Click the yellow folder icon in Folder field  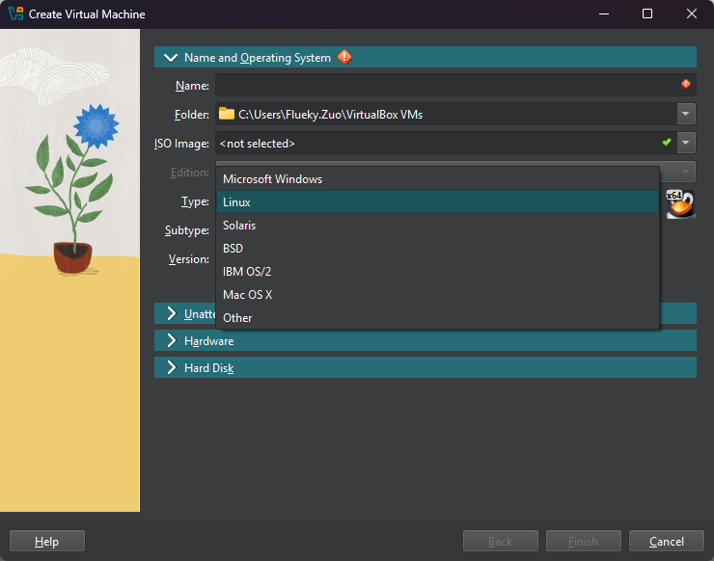(227, 114)
